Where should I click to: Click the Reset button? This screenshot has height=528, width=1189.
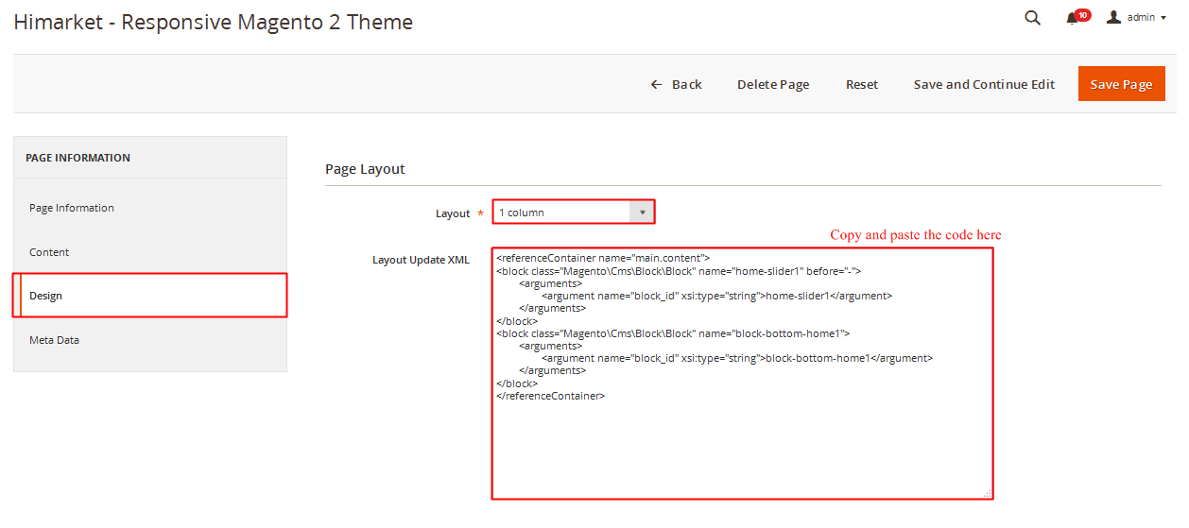pyautogui.click(x=861, y=85)
